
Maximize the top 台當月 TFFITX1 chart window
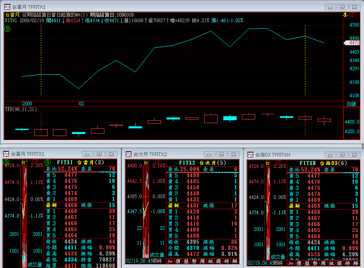342,7
